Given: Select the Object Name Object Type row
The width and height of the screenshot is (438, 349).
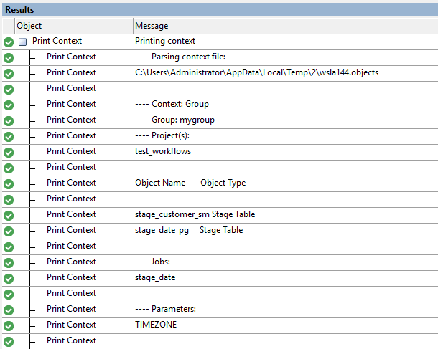Looking at the screenshot, I should click(x=190, y=183).
